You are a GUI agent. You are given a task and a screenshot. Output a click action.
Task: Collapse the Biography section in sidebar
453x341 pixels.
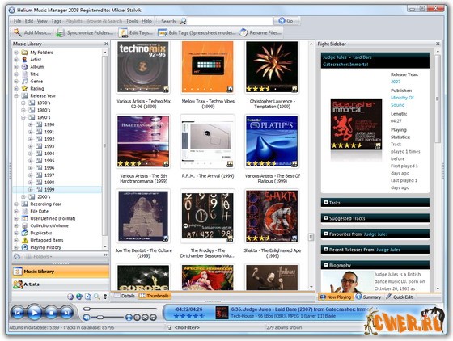pyautogui.click(x=325, y=265)
